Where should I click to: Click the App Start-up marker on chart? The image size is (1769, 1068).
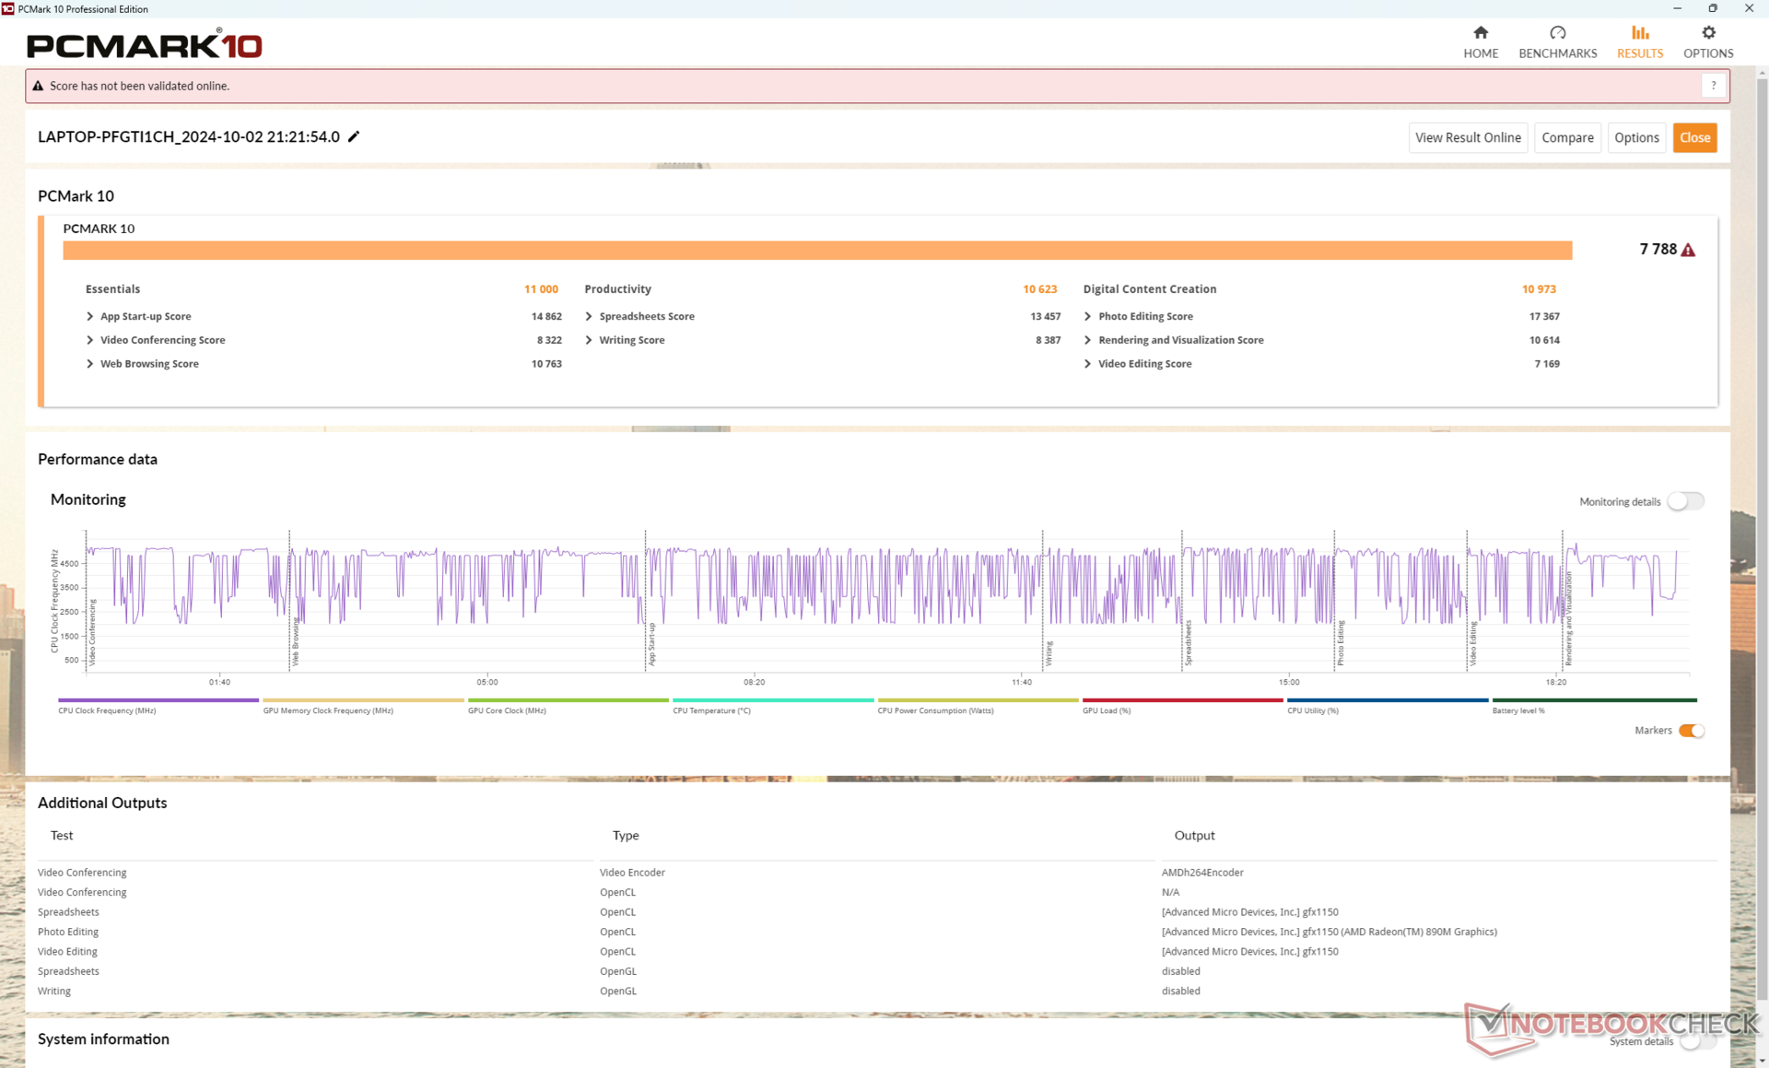pyautogui.click(x=651, y=644)
